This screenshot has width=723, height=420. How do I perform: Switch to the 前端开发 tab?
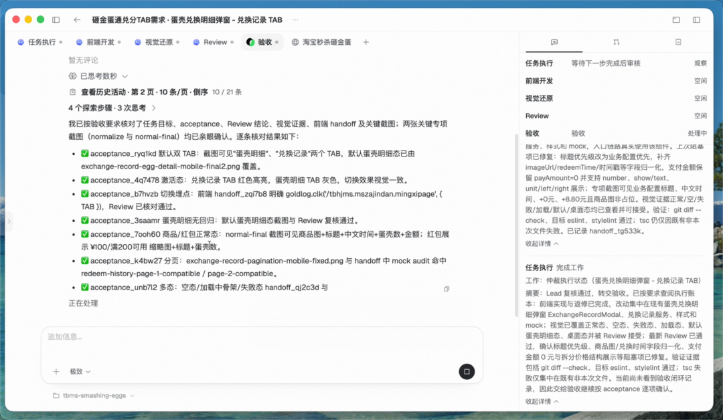click(x=98, y=42)
